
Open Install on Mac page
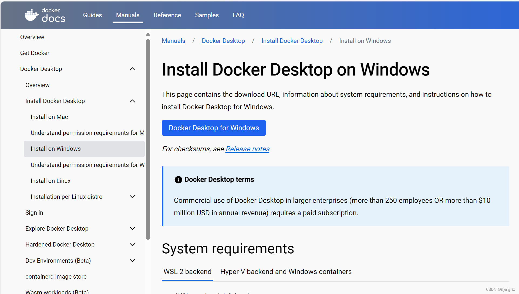[49, 117]
